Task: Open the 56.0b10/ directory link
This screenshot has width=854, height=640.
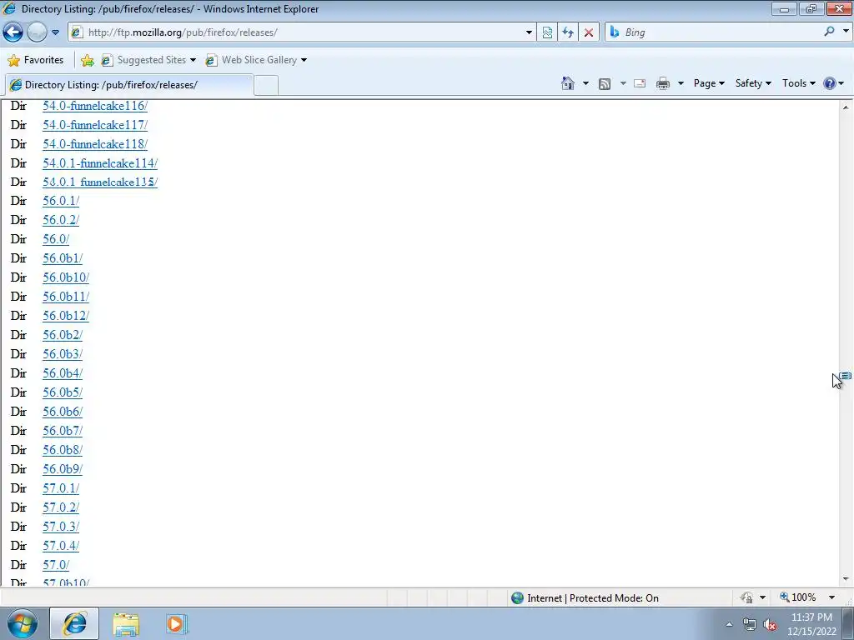Action: (x=66, y=277)
